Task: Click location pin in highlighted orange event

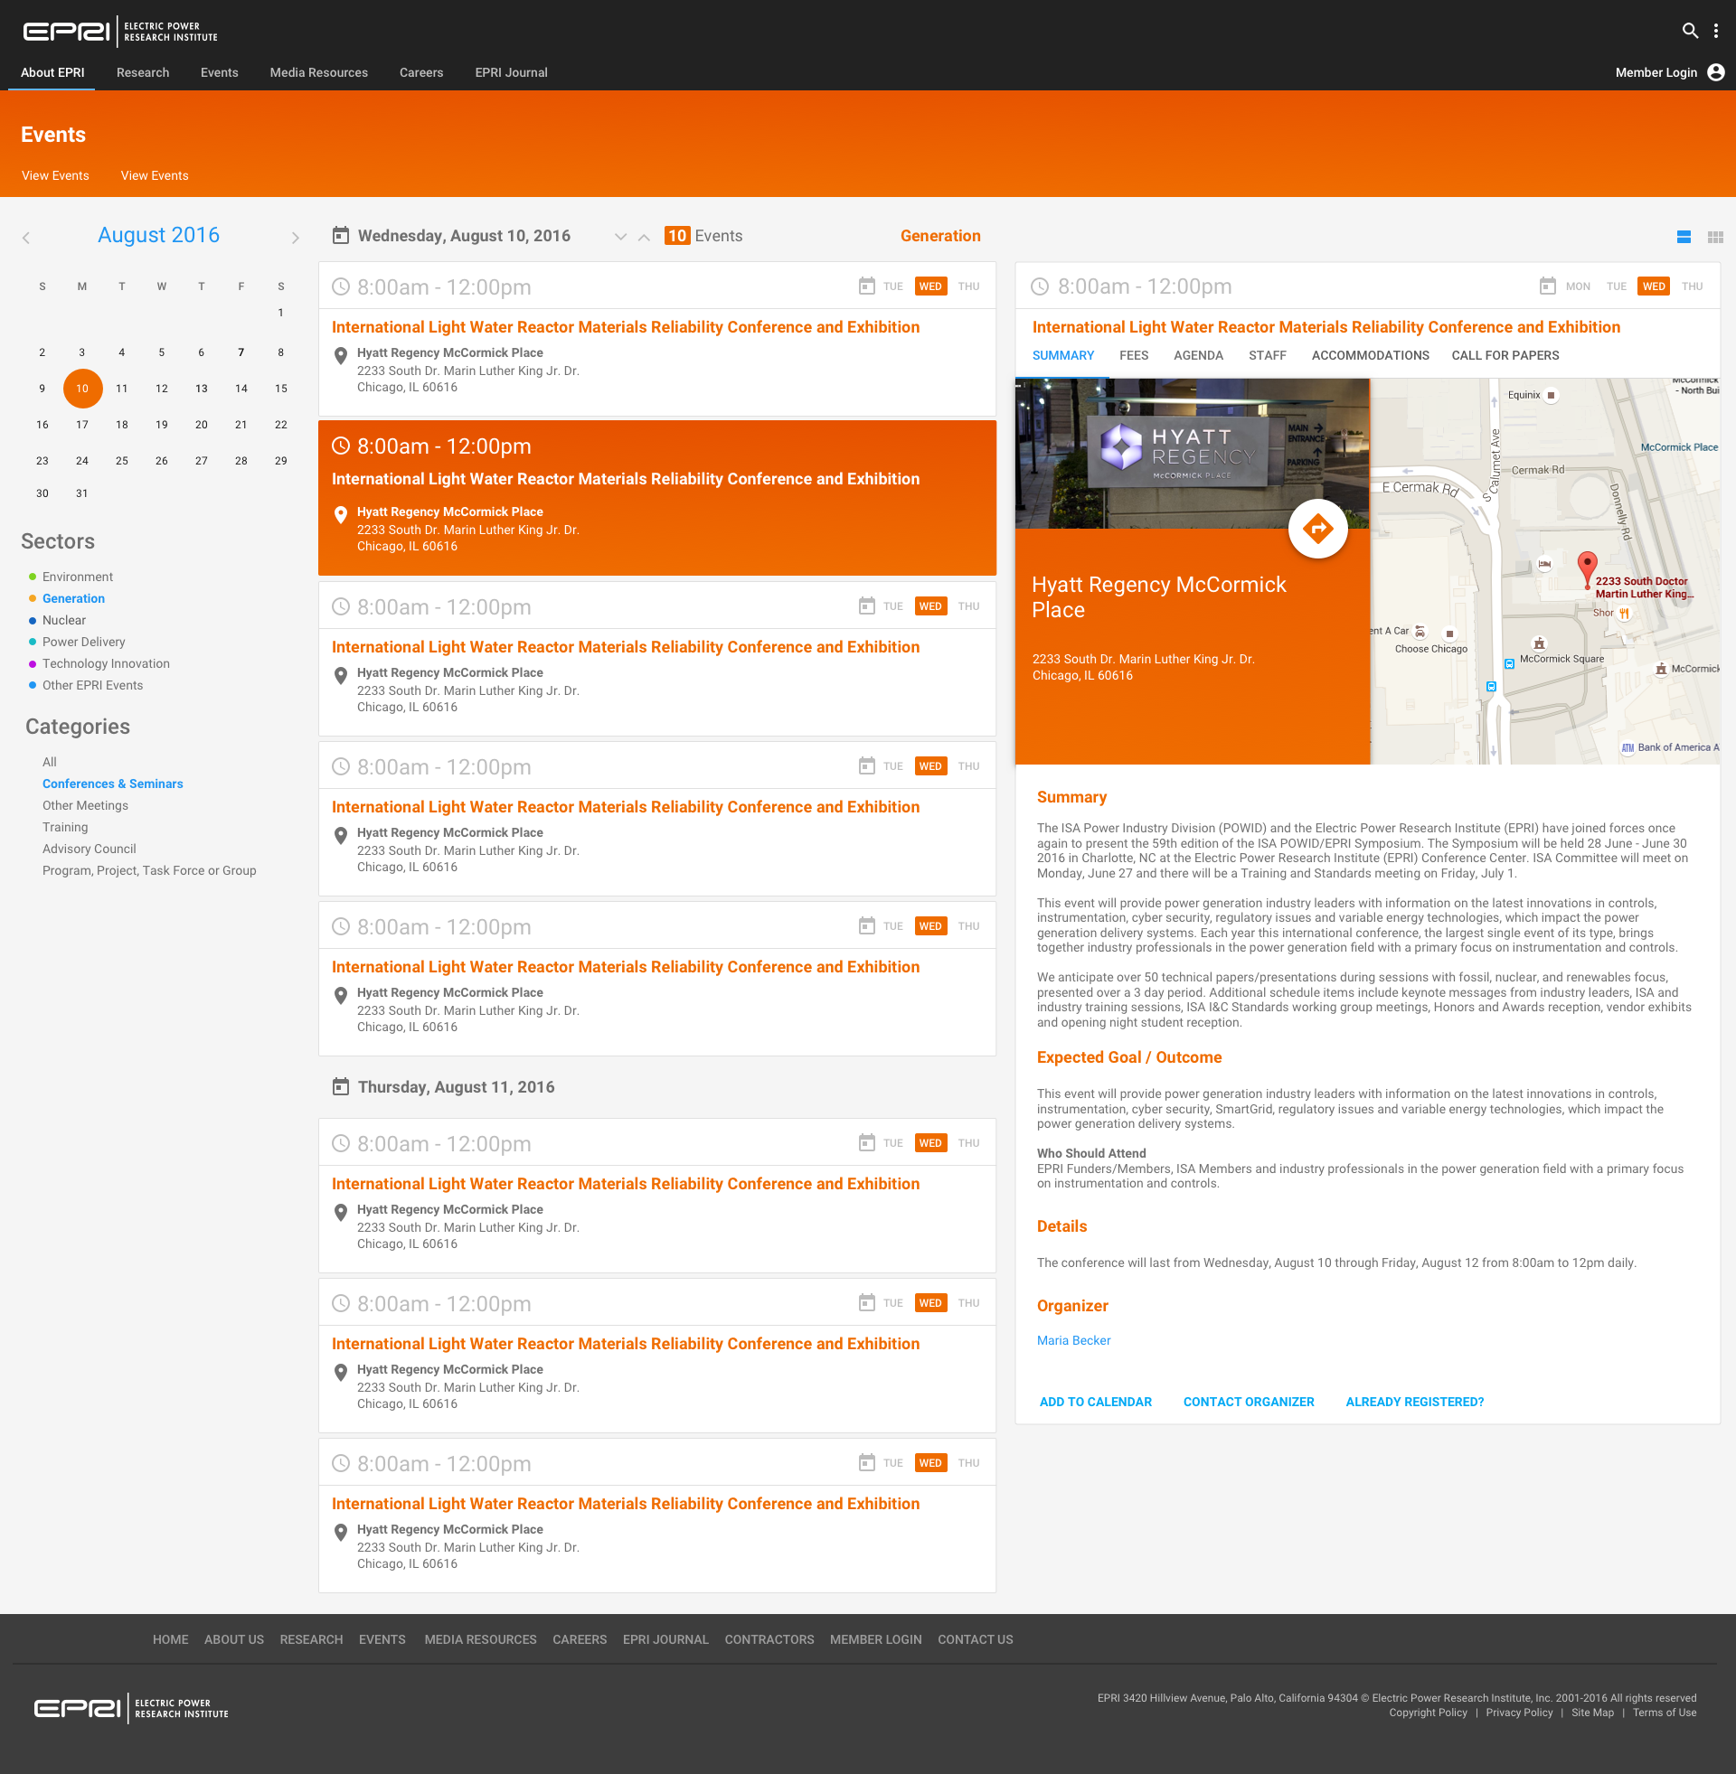Action: click(340, 515)
